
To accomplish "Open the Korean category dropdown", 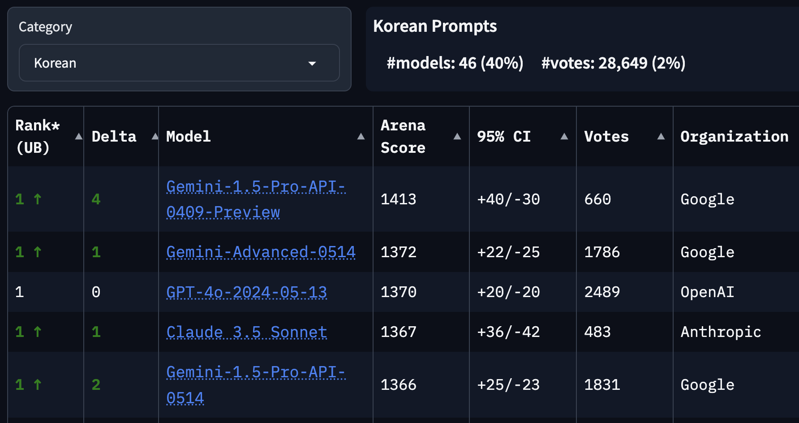I will click(x=179, y=63).
